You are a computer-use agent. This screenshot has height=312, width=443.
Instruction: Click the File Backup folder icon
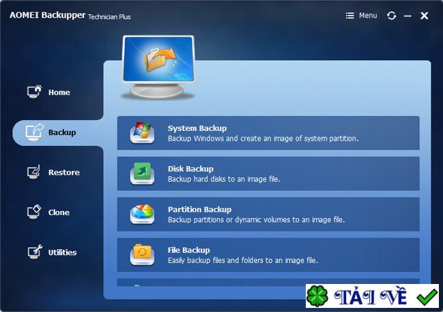(142, 255)
